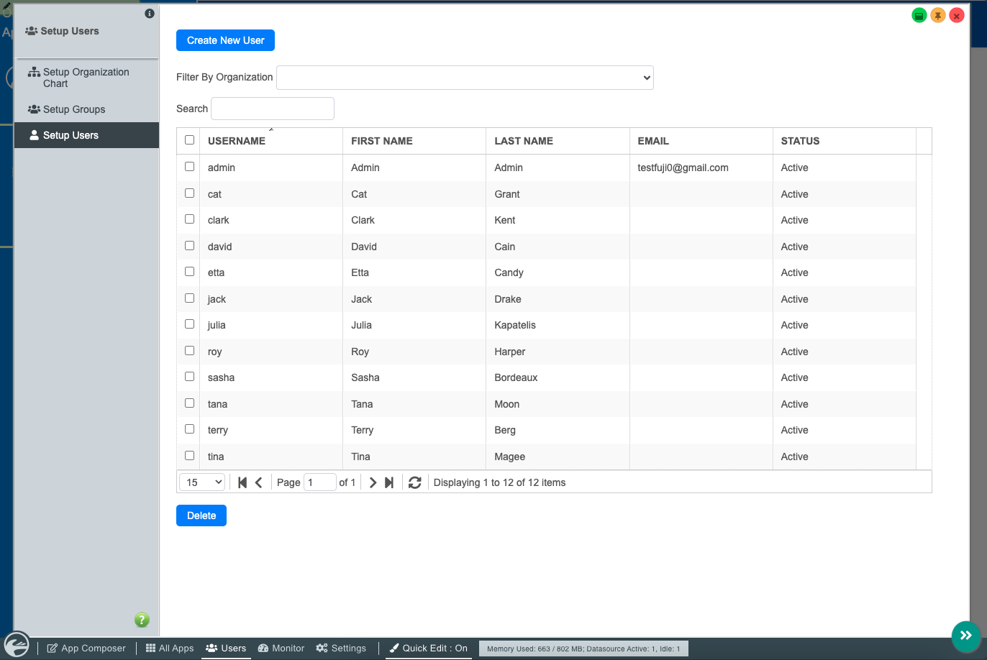Toggle the select-all header checkbox
The height and width of the screenshot is (660, 987).
click(x=190, y=140)
